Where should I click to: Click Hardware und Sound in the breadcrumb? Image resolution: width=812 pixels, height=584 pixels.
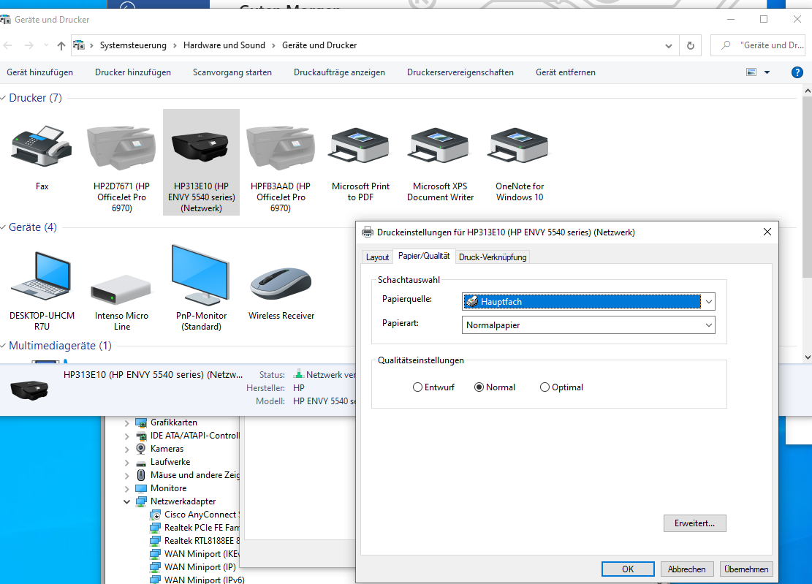pyautogui.click(x=224, y=45)
